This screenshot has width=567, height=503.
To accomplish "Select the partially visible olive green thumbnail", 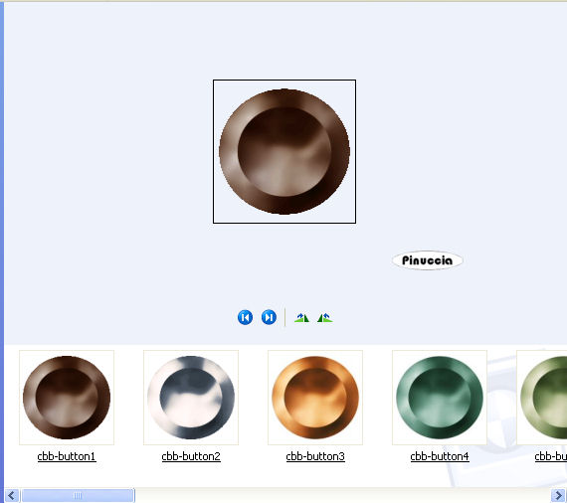I will click(x=542, y=398).
